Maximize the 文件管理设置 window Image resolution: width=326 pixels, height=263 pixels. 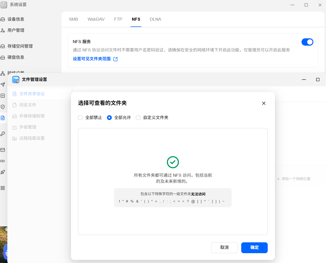[x=318, y=79]
